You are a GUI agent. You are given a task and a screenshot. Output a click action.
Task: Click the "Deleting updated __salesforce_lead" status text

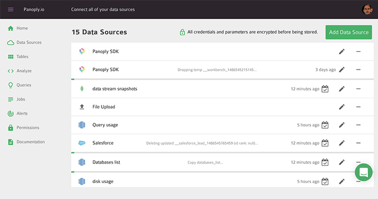tap(202, 143)
